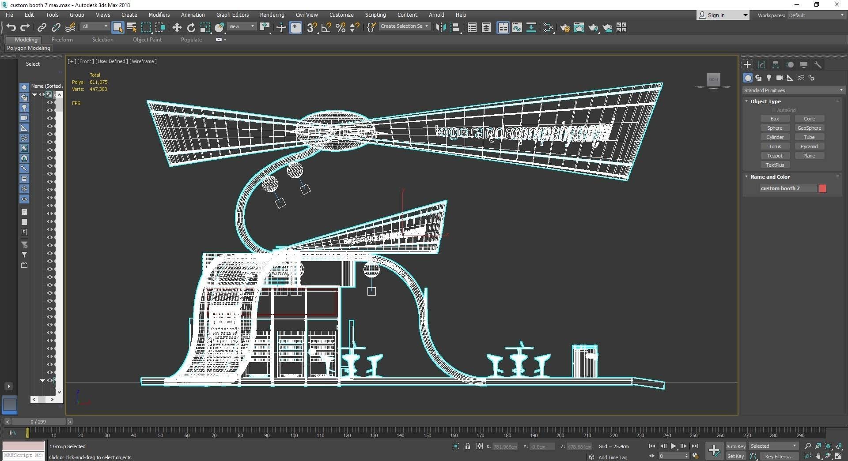The height and width of the screenshot is (461, 848).
Task: Click the Redo arrow in the toolbar
Action: click(x=25, y=28)
